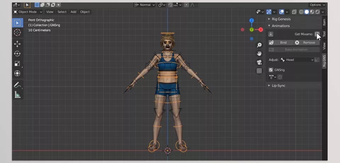
Task: Open the editor type dropdown
Action: tap(17, 5)
